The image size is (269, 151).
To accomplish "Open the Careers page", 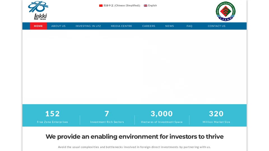I will (149, 26).
